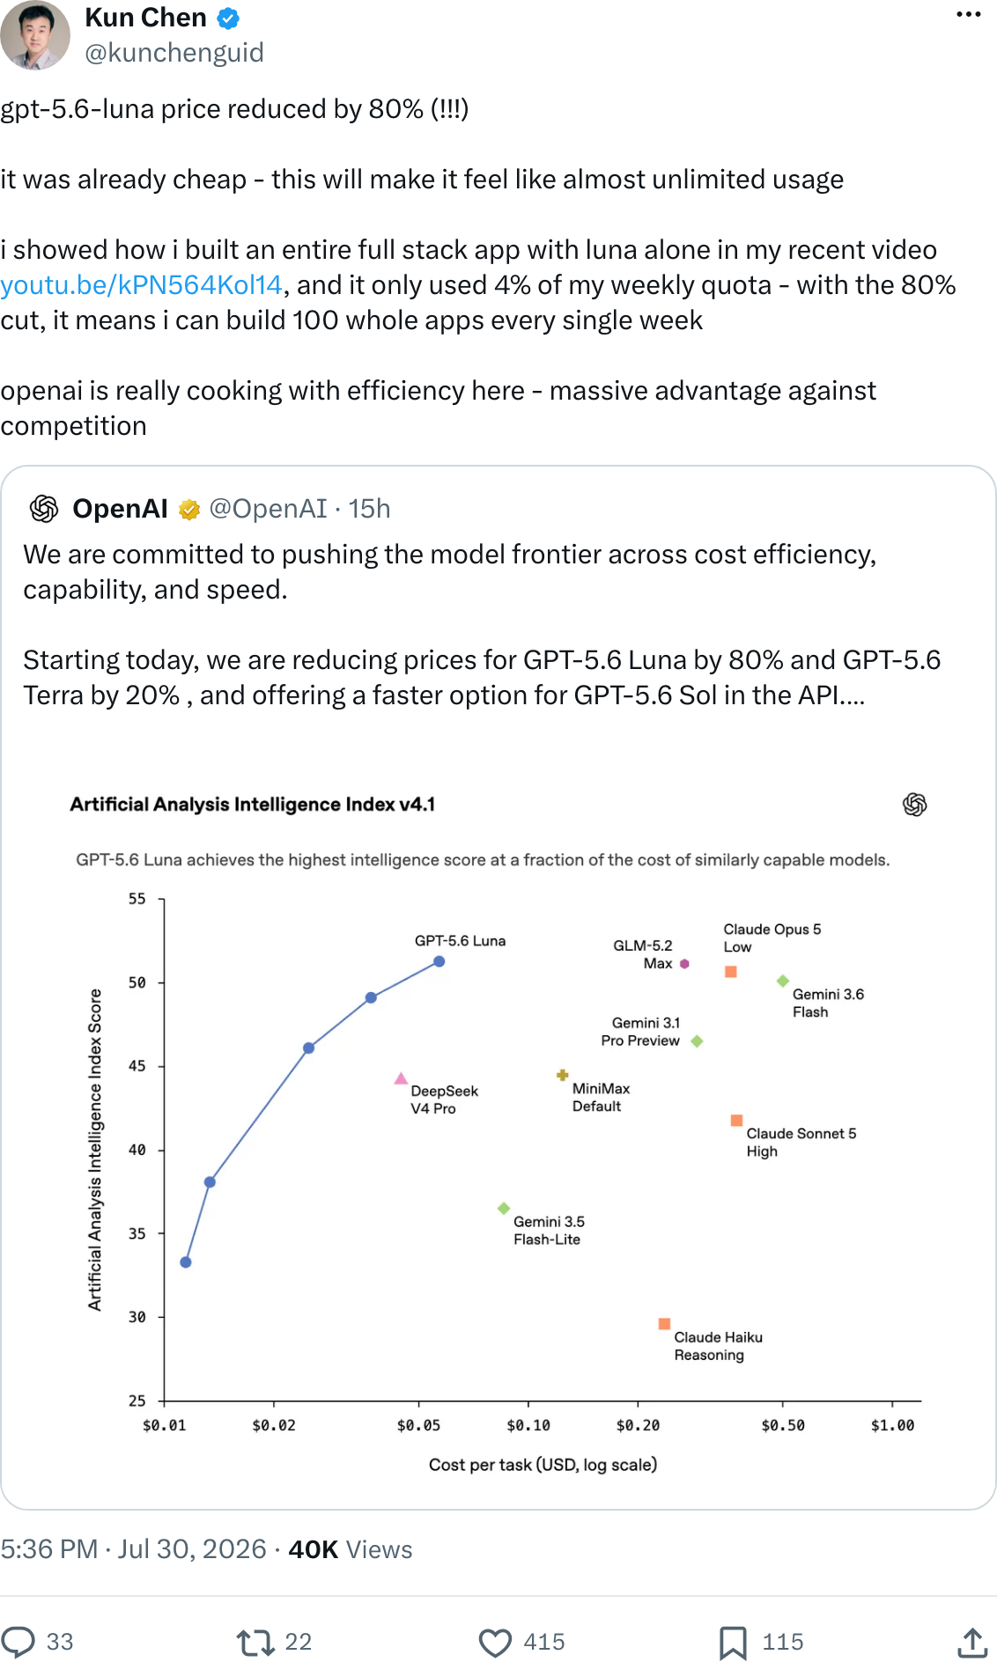The width and height of the screenshot is (997, 1662).
Task: Click Kun Chen's blue verified badge
Action: (228, 18)
